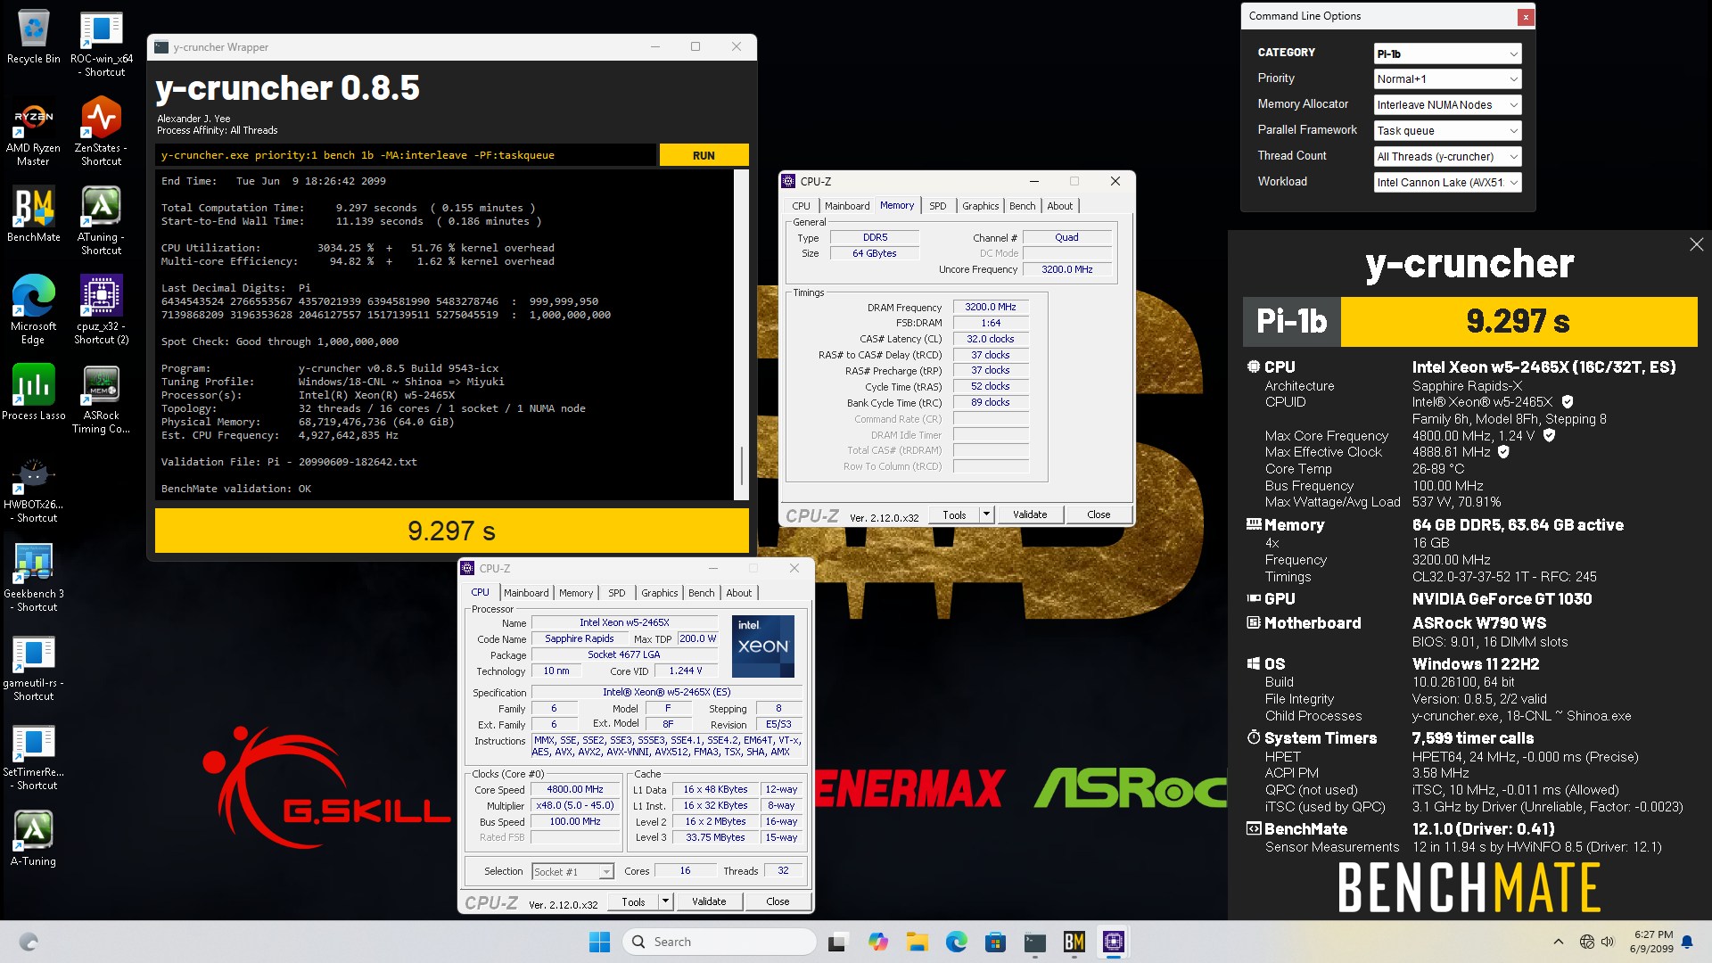The width and height of the screenshot is (1712, 963).
Task: Click the 9.297 s result bar
Action: (452, 531)
